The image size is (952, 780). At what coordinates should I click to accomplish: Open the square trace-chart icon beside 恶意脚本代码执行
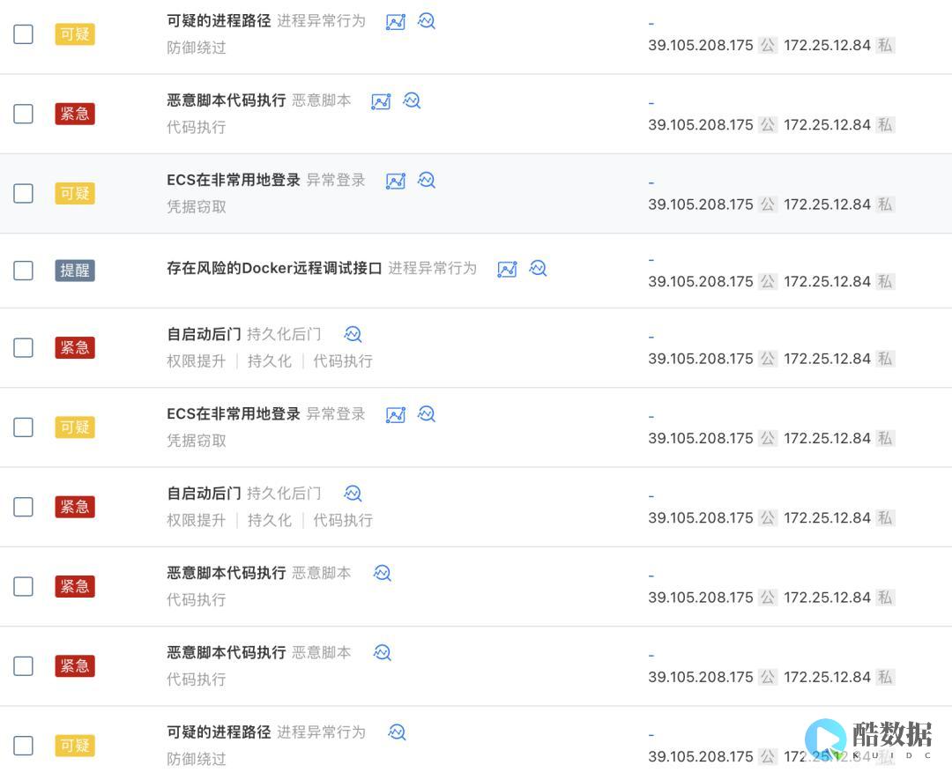382,101
